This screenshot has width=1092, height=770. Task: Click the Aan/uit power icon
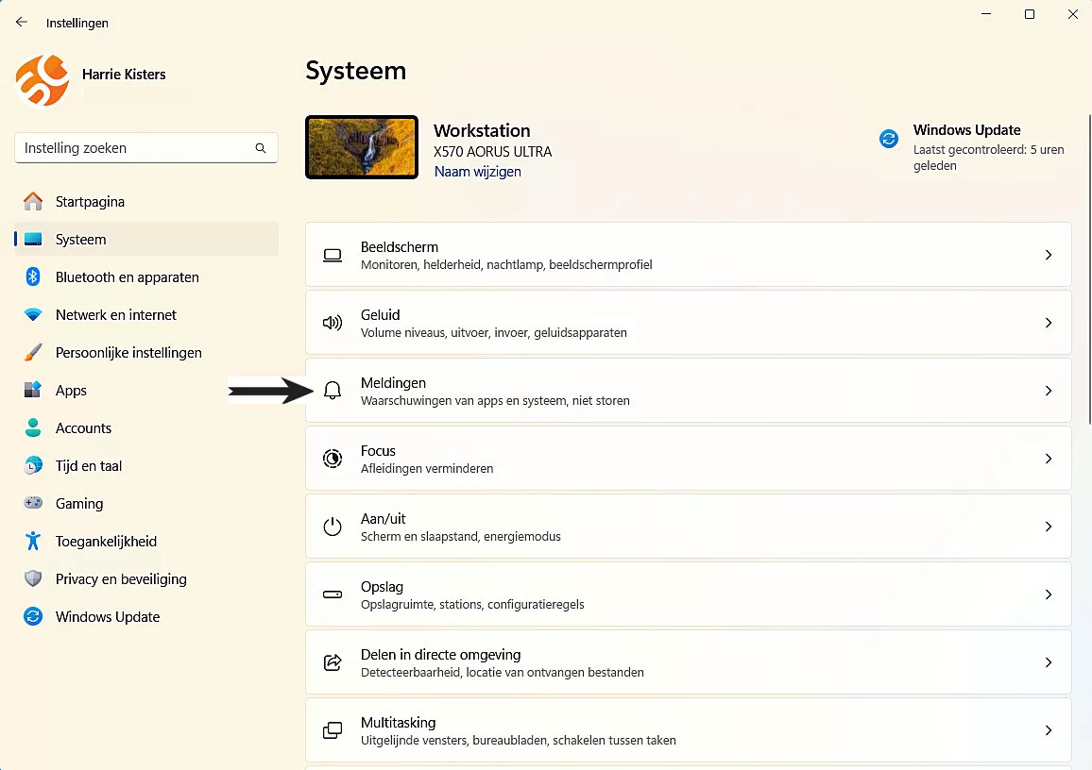click(x=333, y=527)
